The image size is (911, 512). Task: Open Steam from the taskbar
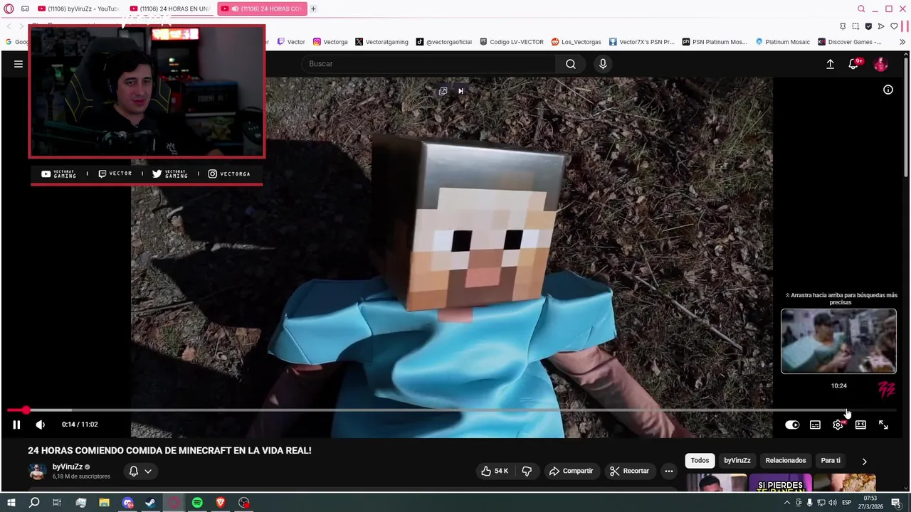151,503
